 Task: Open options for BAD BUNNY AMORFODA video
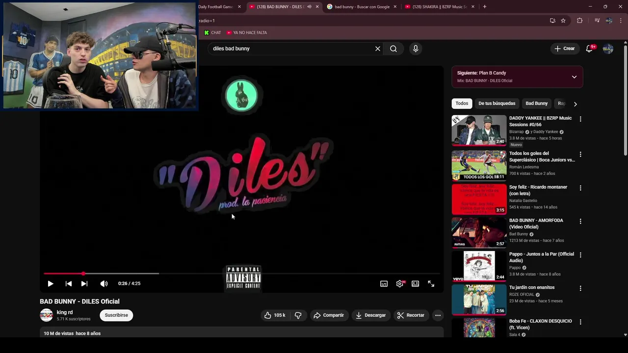click(x=580, y=222)
